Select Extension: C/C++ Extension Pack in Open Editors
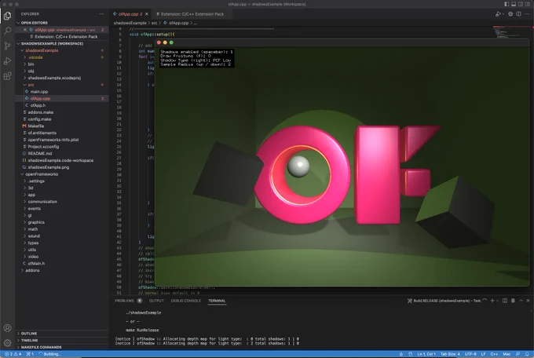This screenshot has width=534, height=358. tap(64, 37)
